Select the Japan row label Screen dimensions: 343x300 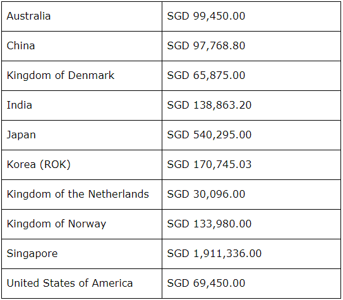click(82, 135)
